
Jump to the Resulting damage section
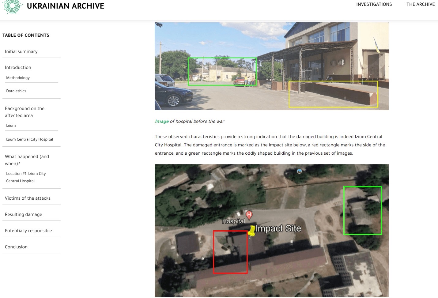pyautogui.click(x=23, y=214)
